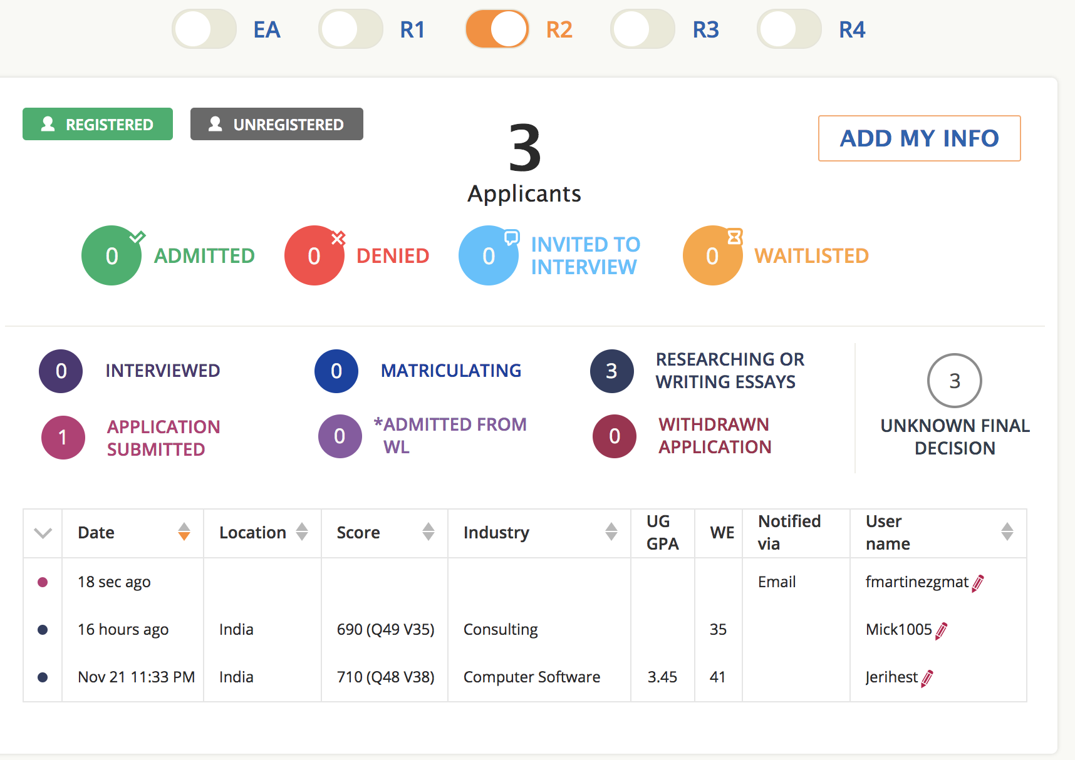Viewport: 1075px width, 760px height.
Task: Select the Unregistered filter tab
Action: tap(277, 124)
